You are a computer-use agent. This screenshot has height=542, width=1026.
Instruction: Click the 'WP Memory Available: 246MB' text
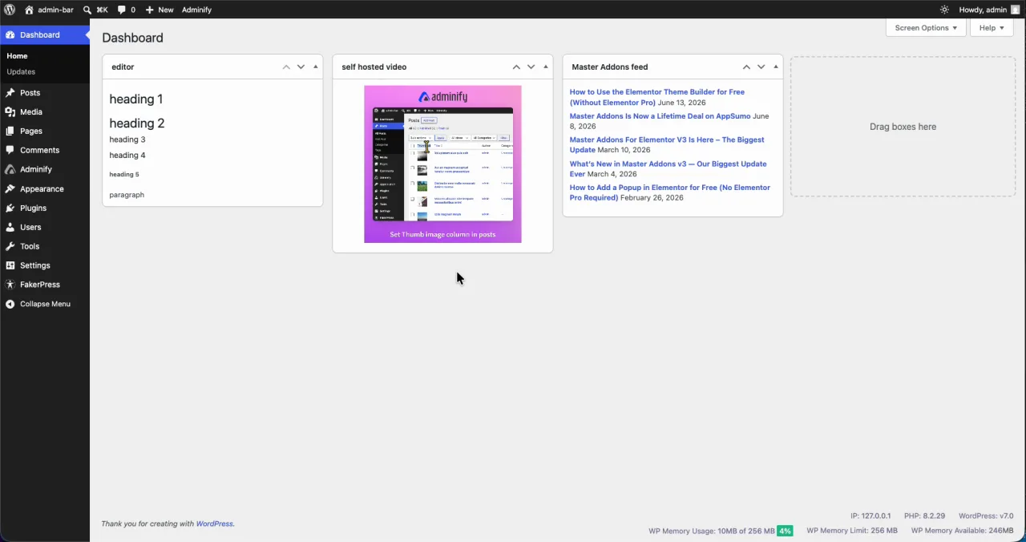pyautogui.click(x=962, y=531)
